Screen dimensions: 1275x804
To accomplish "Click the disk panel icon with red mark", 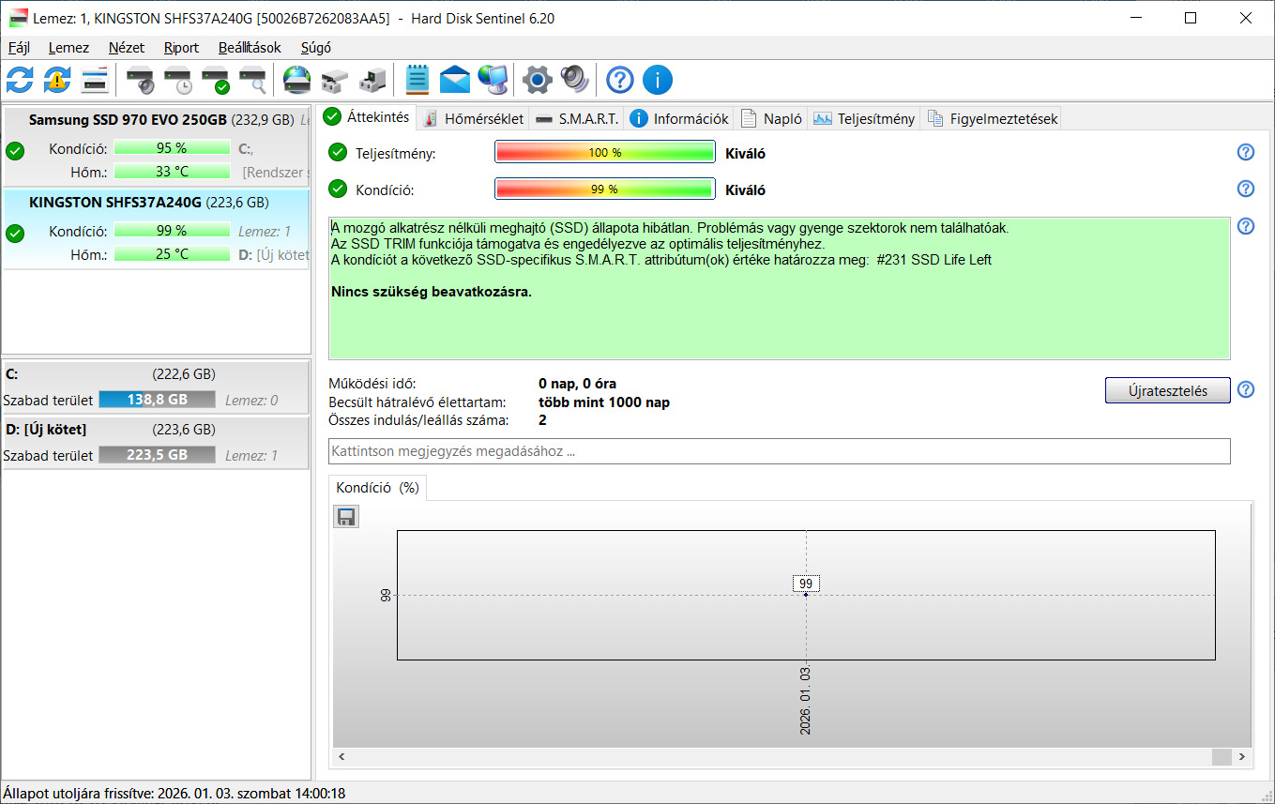I will pos(95,80).
